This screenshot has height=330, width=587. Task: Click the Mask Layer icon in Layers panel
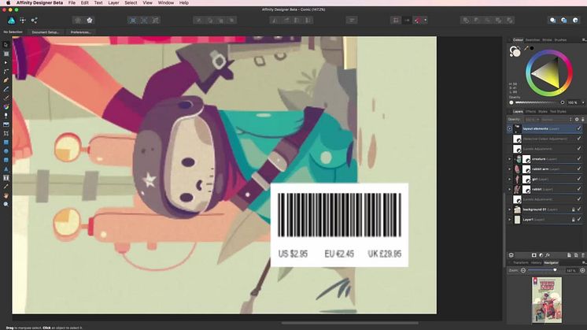tap(533, 255)
